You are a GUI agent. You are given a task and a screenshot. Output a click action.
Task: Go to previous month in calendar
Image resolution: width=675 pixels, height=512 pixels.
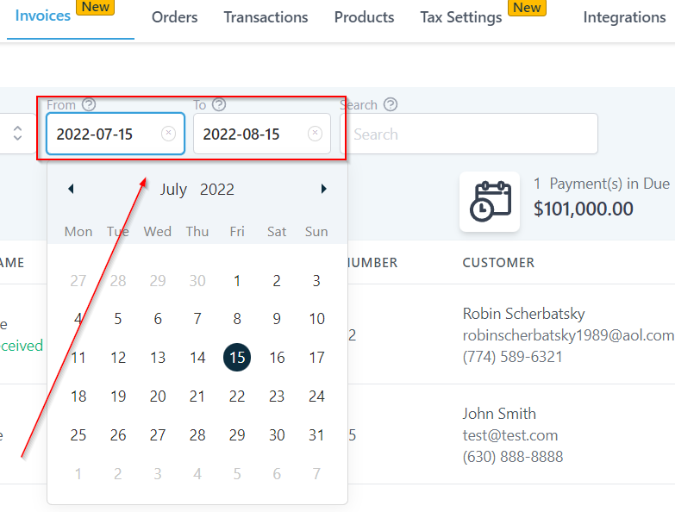pyautogui.click(x=71, y=189)
